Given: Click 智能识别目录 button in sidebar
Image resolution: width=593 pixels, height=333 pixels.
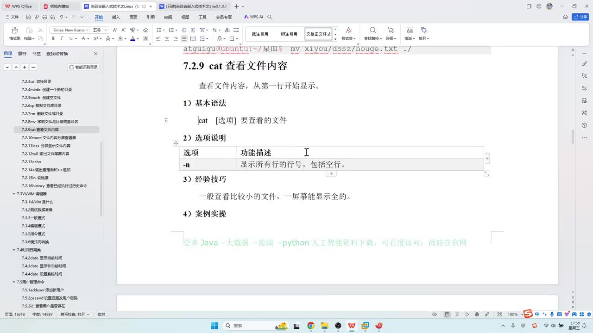Looking at the screenshot, I should [83, 67].
